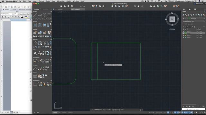Click the Save icon in Word toolbar

coord(12,7)
